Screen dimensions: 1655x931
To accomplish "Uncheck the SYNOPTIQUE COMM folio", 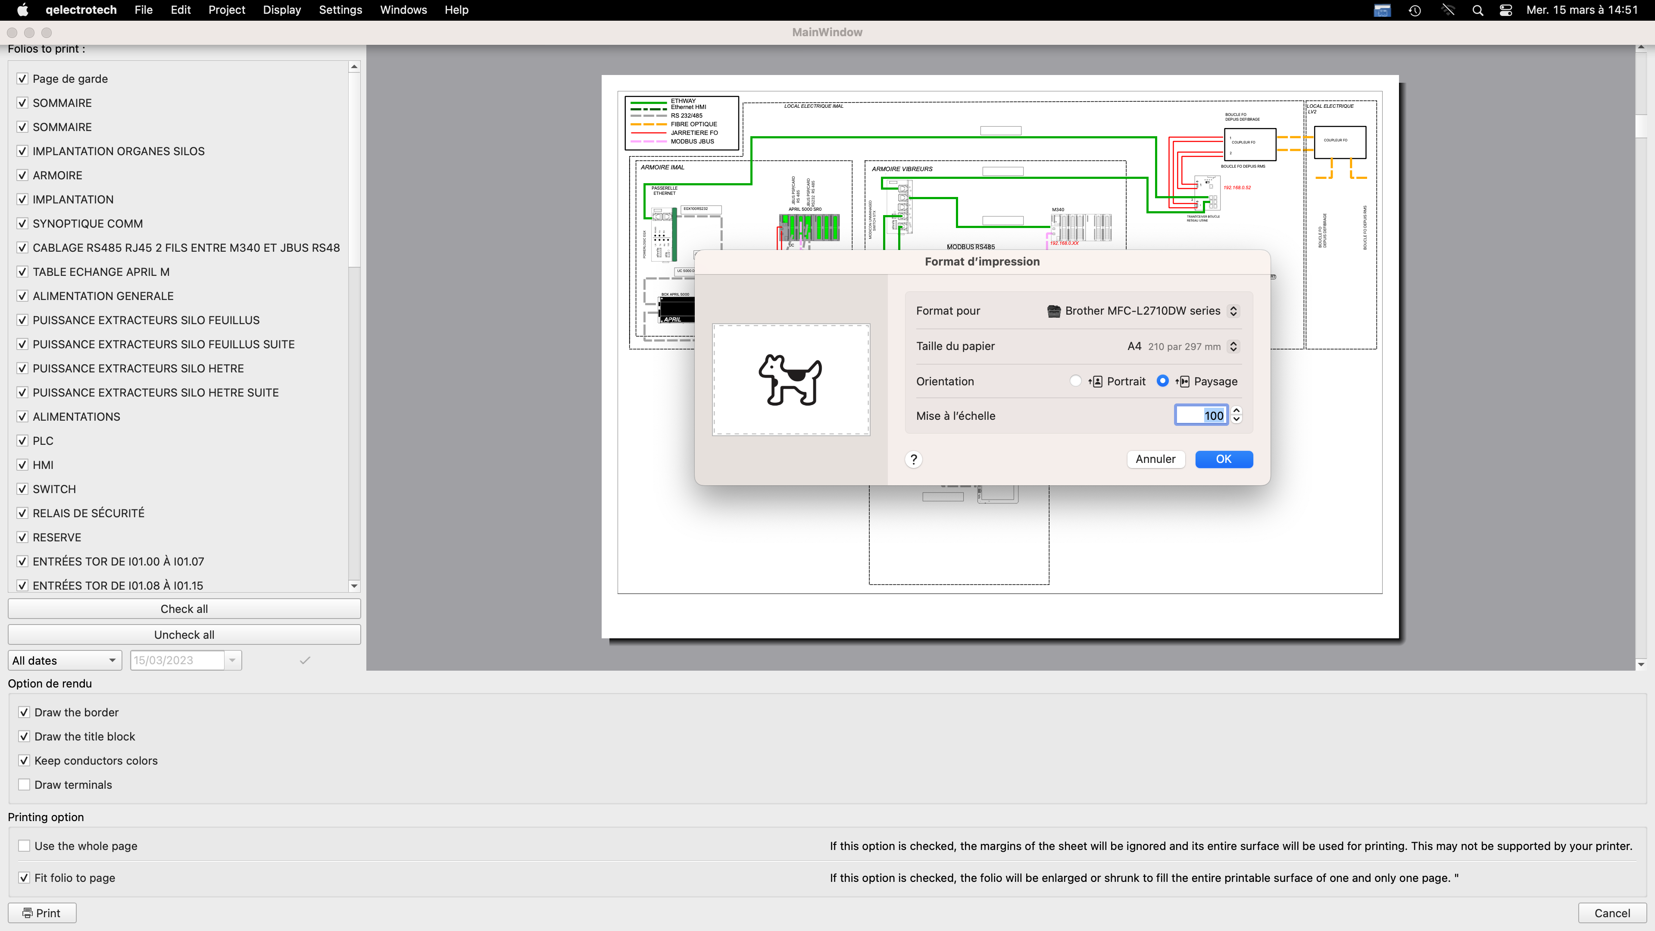I will (22, 224).
